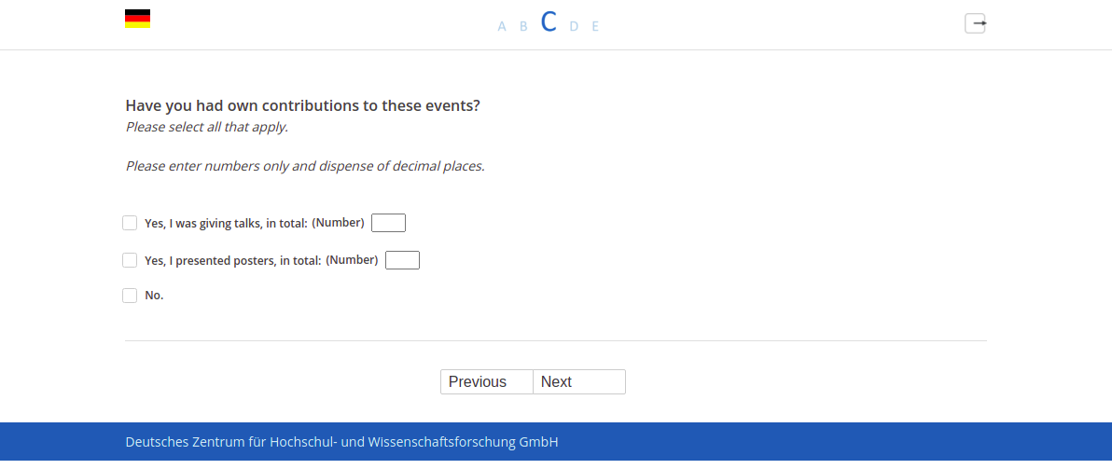Check the 'Yes, I presented posters' checkbox

[130, 260]
